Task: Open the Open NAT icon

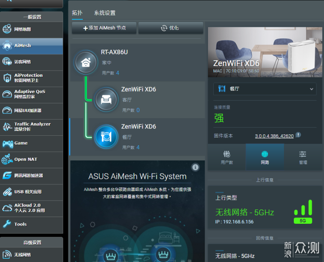Action: [7, 159]
